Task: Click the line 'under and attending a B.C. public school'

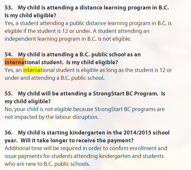Action: tap(55, 78)
